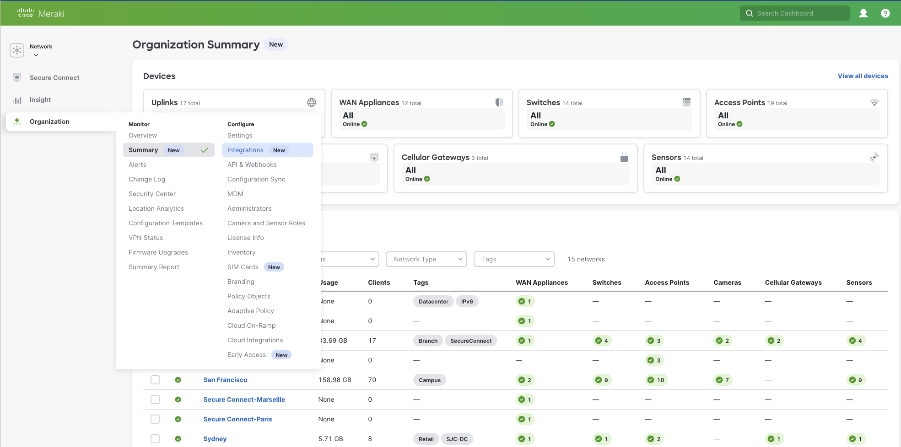Open the user account profile icon
The height and width of the screenshot is (447, 901).
point(863,13)
